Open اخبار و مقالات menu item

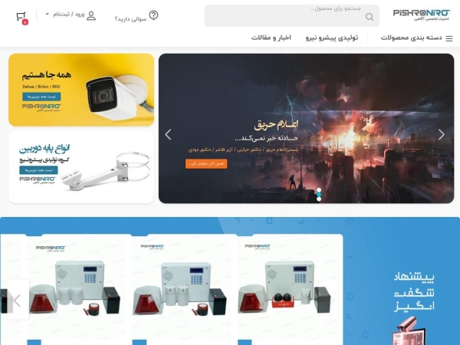point(271,38)
